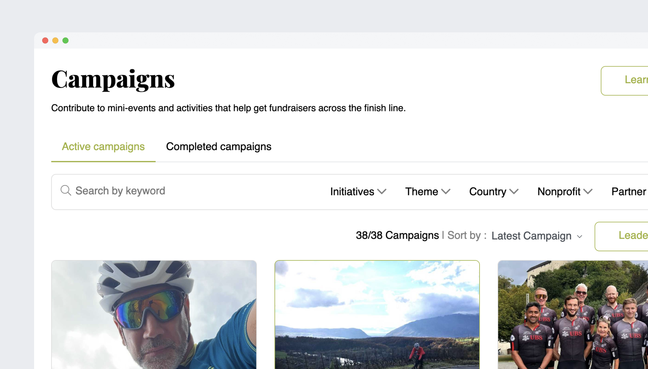Click the red window close dot

(x=45, y=40)
